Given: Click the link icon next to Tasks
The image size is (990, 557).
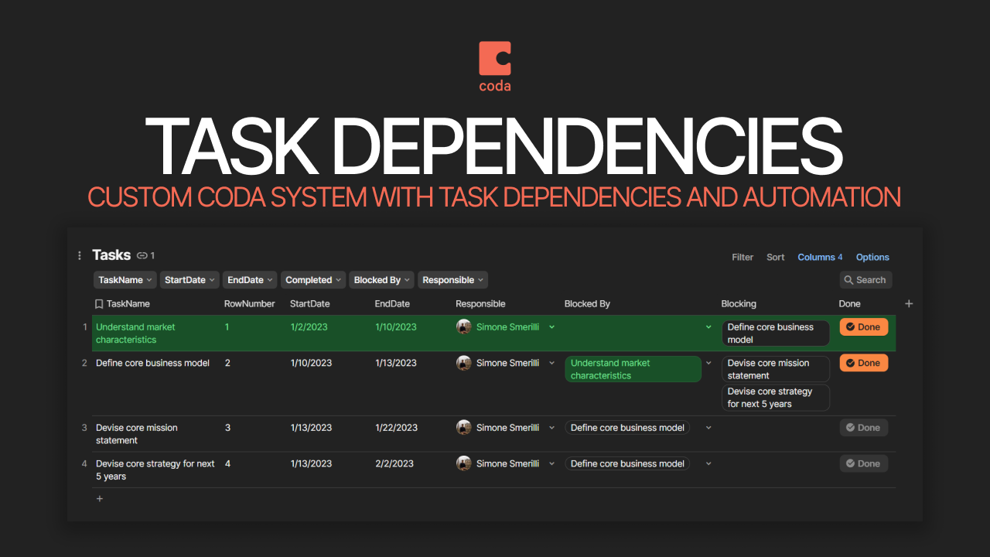Looking at the screenshot, I should pyautogui.click(x=142, y=255).
